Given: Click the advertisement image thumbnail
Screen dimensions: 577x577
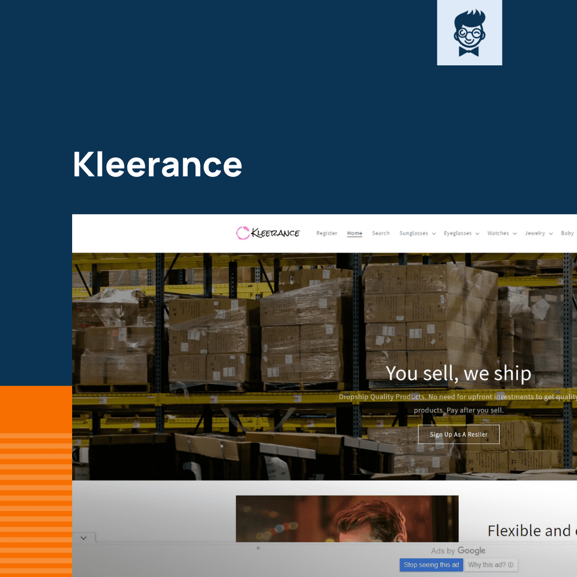Looking at the screenshot, I should (x=347, y=518).
